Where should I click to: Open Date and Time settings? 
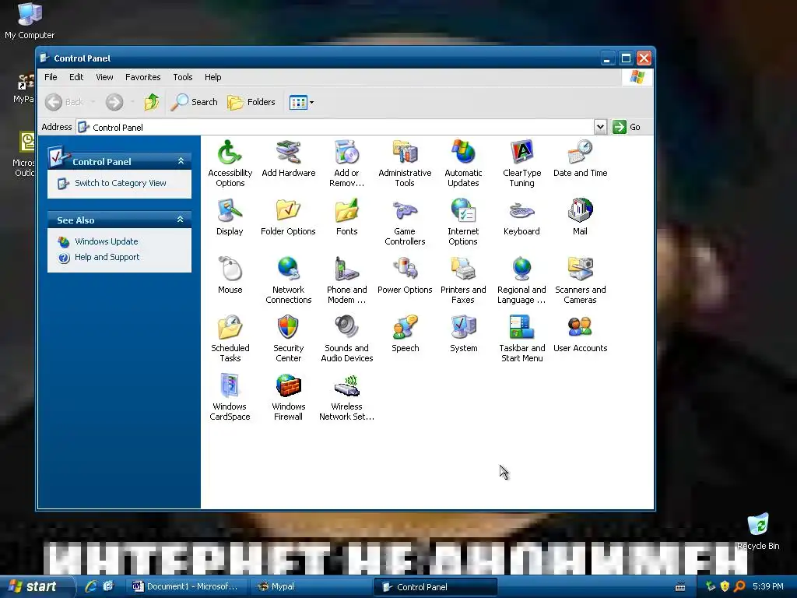[580, 158]
